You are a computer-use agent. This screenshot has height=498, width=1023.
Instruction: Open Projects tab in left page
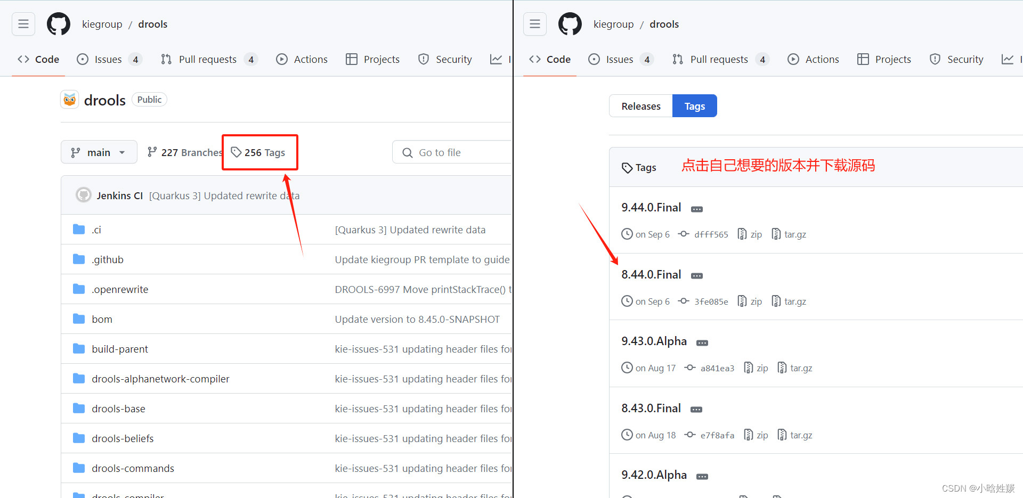(373, 59)
